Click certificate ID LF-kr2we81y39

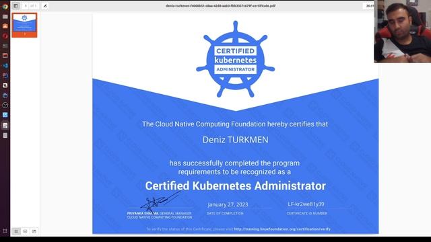[x=306, y=204]
